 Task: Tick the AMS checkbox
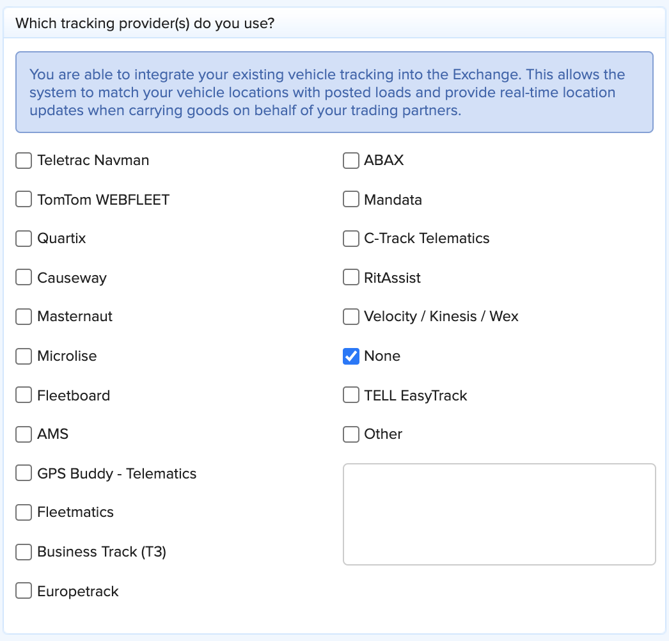[x=24, y=434]
